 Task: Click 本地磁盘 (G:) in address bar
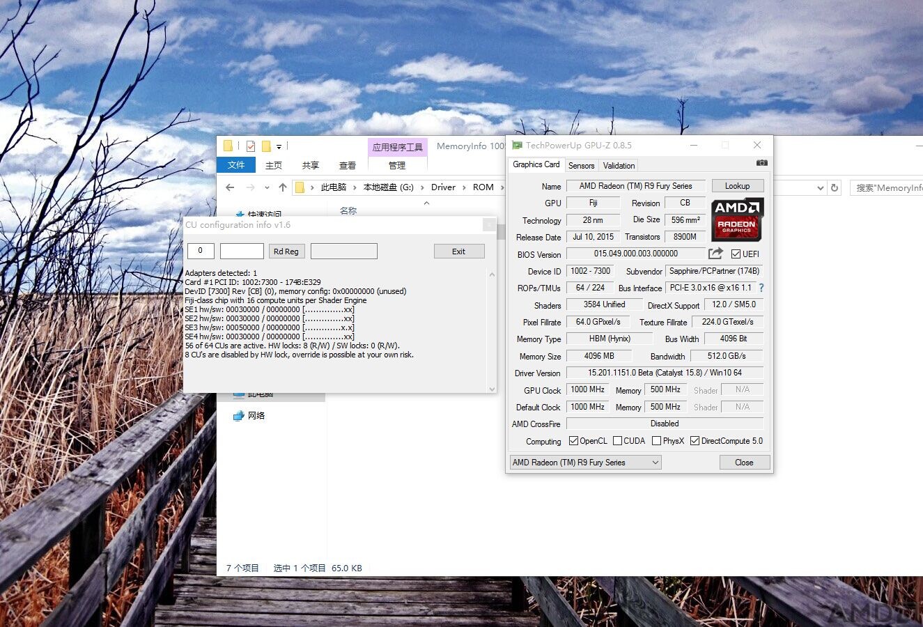pyautogui.click(x=388, y=187)
